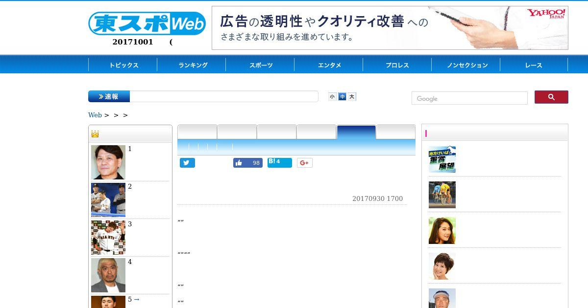The height and width of the screenshot is (308, 588).
Task: Open the プロレス menu
Action: pyautogui.click(x=397, y=65)
